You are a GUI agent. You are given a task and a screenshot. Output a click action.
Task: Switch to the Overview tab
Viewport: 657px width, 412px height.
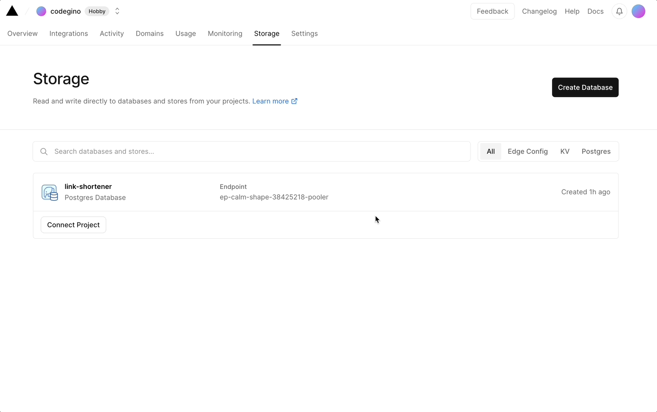pyautogui.click(x=22, y=34)
